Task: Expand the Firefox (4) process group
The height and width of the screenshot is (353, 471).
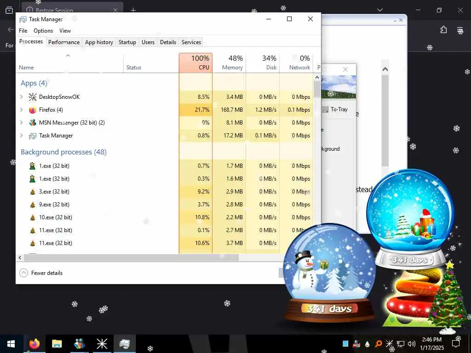Action: click(x=21, y=110)
